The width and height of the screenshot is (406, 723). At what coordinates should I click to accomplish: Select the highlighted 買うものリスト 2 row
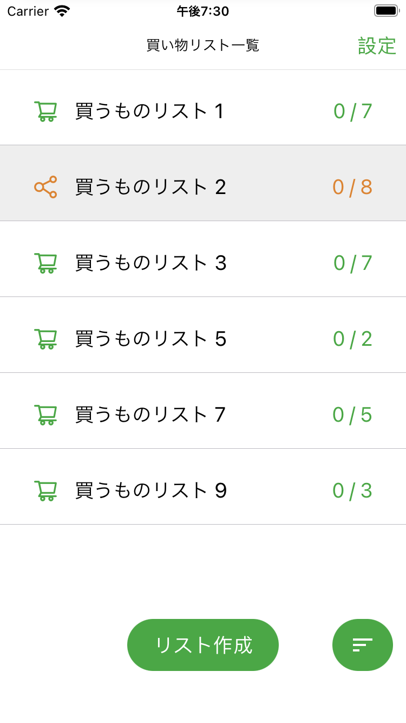click(150, 187)
